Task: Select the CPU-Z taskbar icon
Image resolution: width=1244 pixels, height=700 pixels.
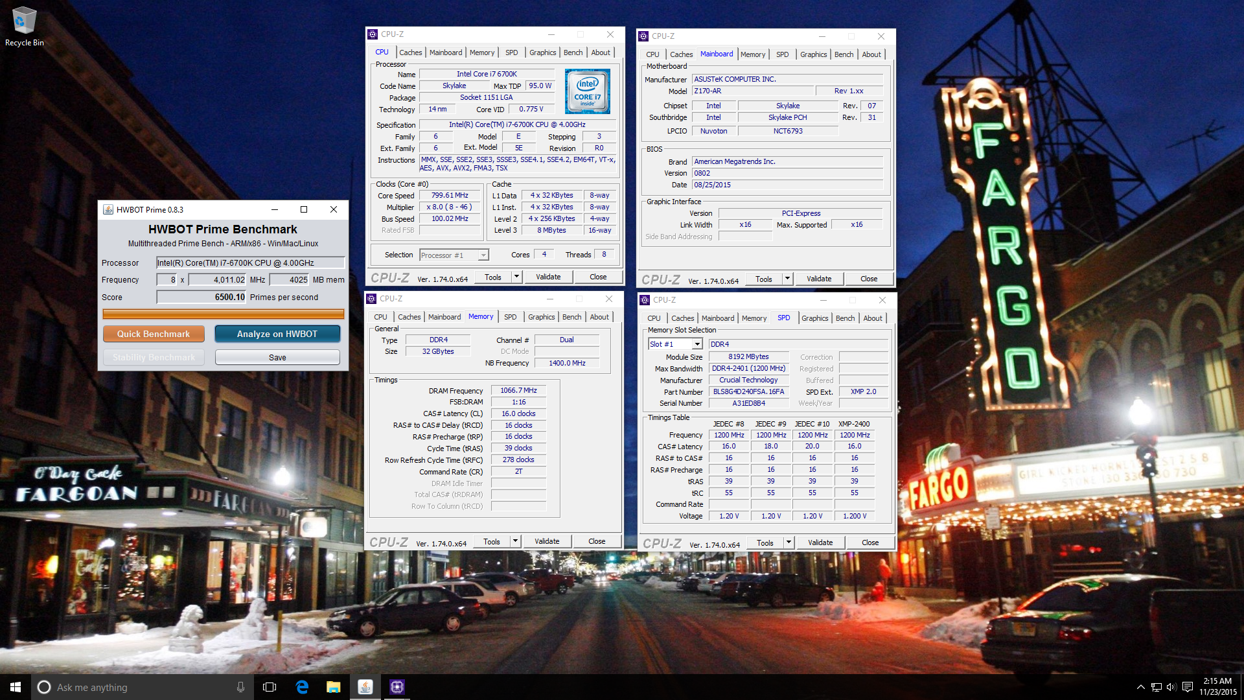Action: [x=397, y=687]
